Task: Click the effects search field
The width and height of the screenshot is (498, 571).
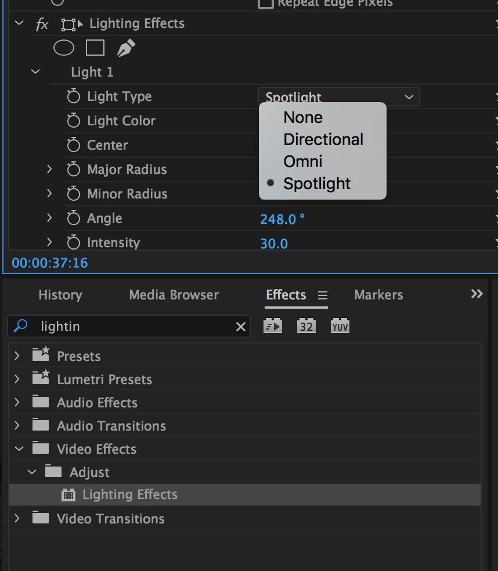Action: (x=129, y=326)
